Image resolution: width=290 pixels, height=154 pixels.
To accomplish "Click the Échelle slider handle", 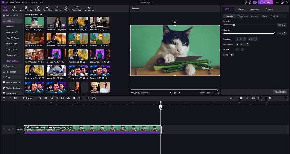I will click(x=234, y=25).
